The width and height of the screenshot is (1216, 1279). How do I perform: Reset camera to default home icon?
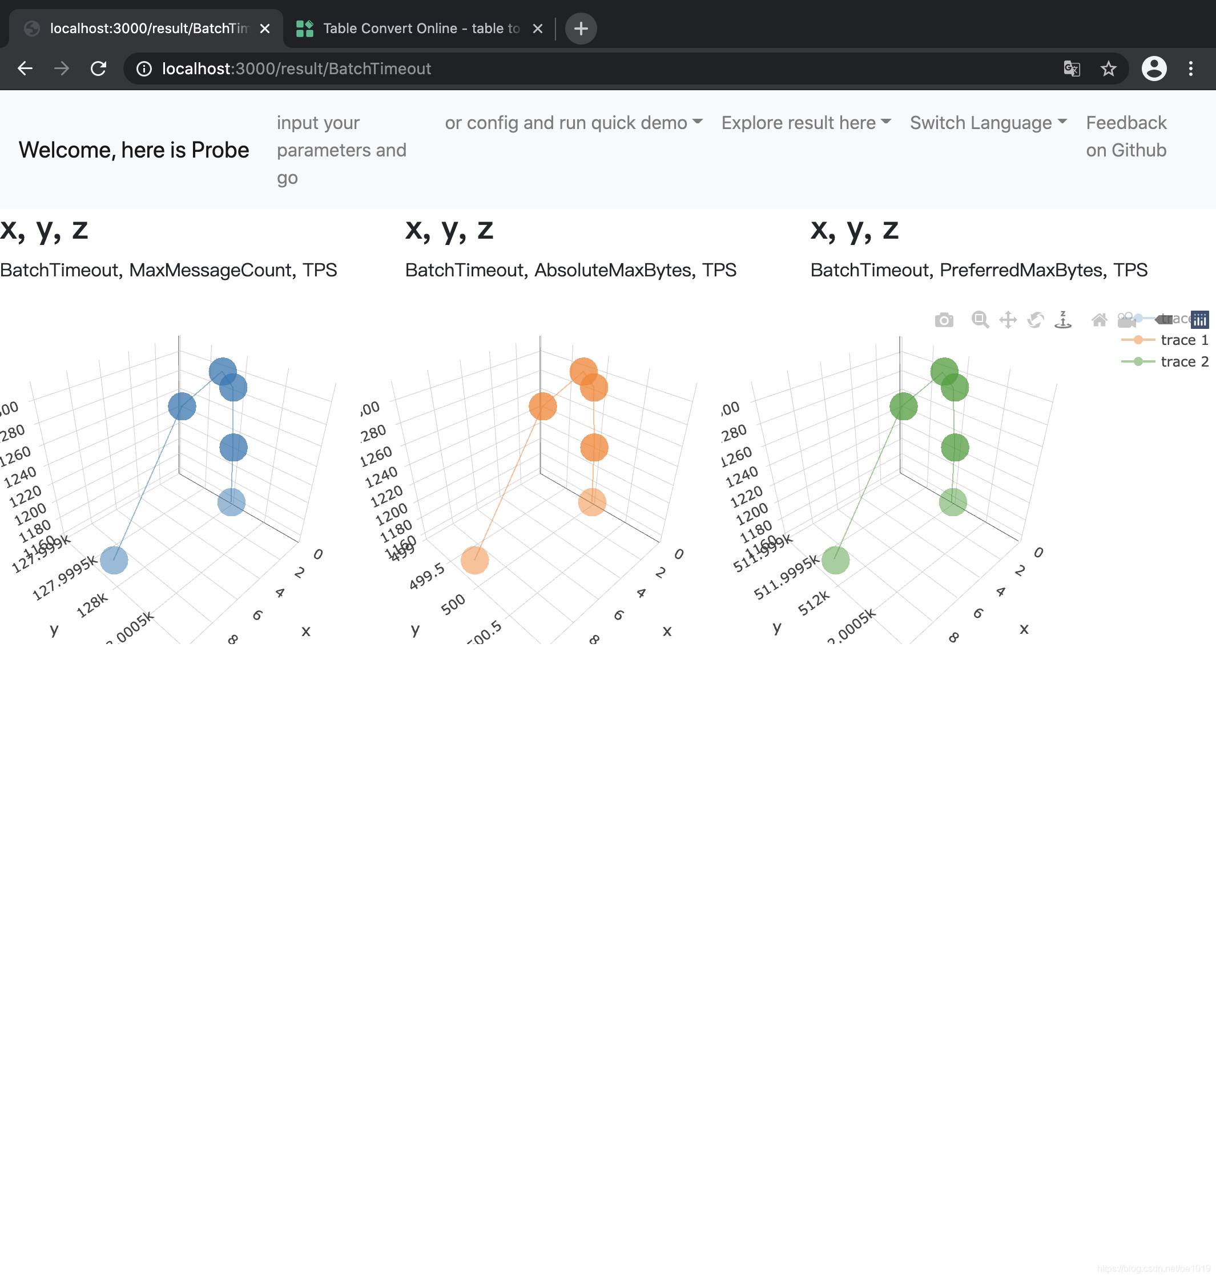(x=1100, y=320)
